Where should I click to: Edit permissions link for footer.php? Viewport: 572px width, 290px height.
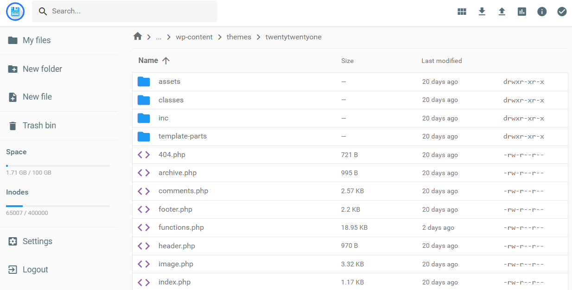pos(523,209)
